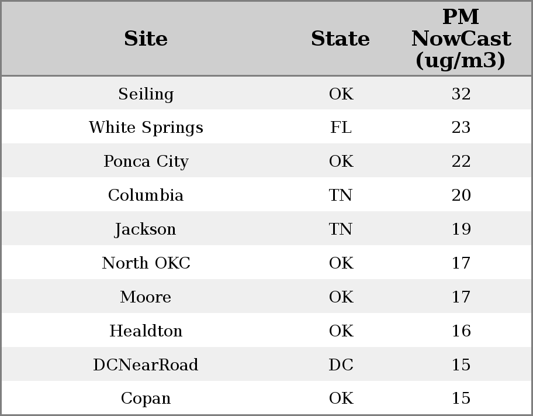533x416 pixels.
Task: Click the Copan site name
Action: 146,398
